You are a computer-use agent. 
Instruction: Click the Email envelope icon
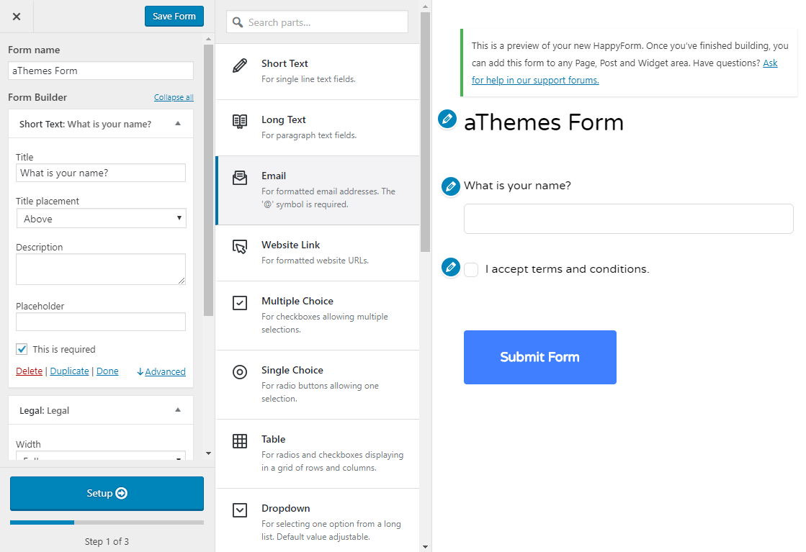coord(240,178)
